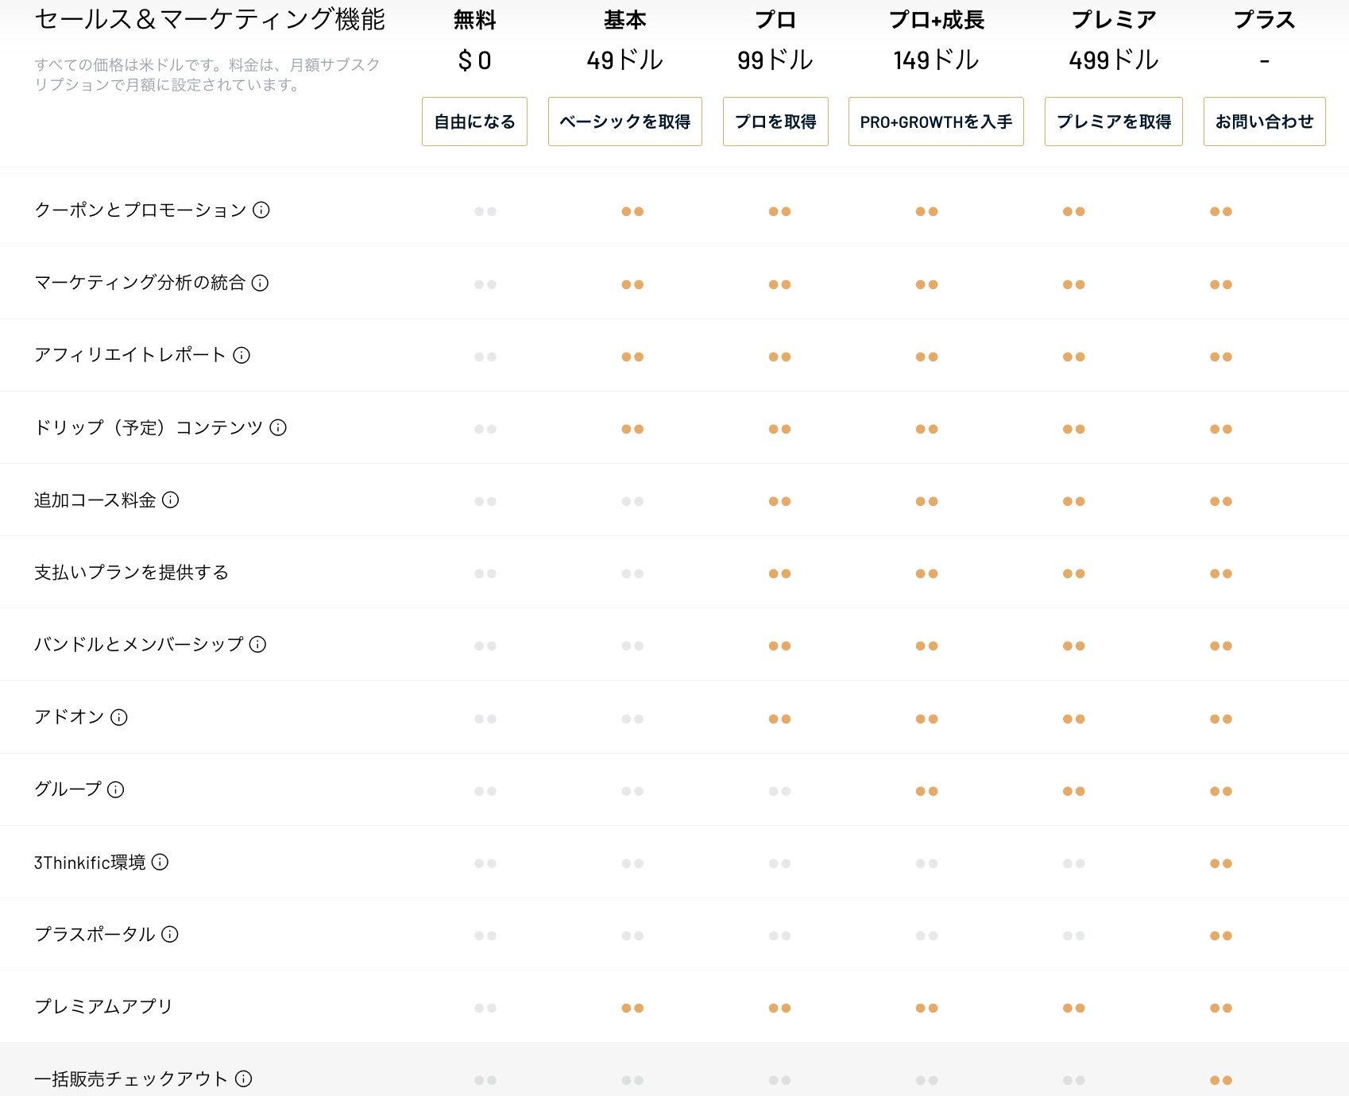Viewport: 1349px width, 1096px height.
Task: Click the info icon beside アドオン
Action: [119, 718]
